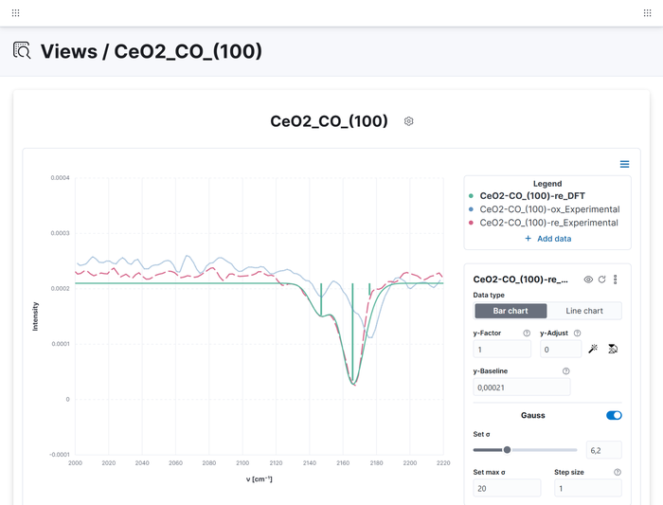Open the right app grid menu icon
This screenshot has width=663, height=505.
pyautogui.click(x=647, y=13)
